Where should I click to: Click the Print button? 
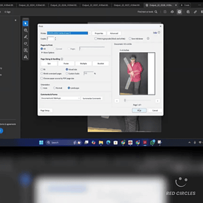pyautogui.click(x=139, y=110)
